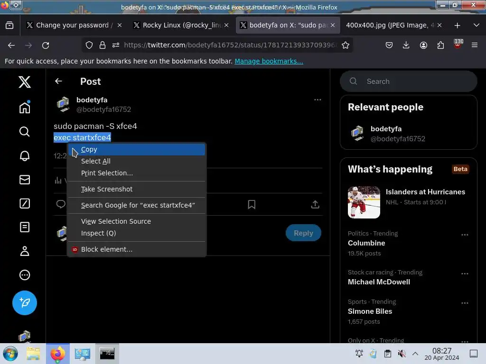Choose Search Google for exec startxfce4
Viewport: 486px width, 364px height.
point(136,205)
